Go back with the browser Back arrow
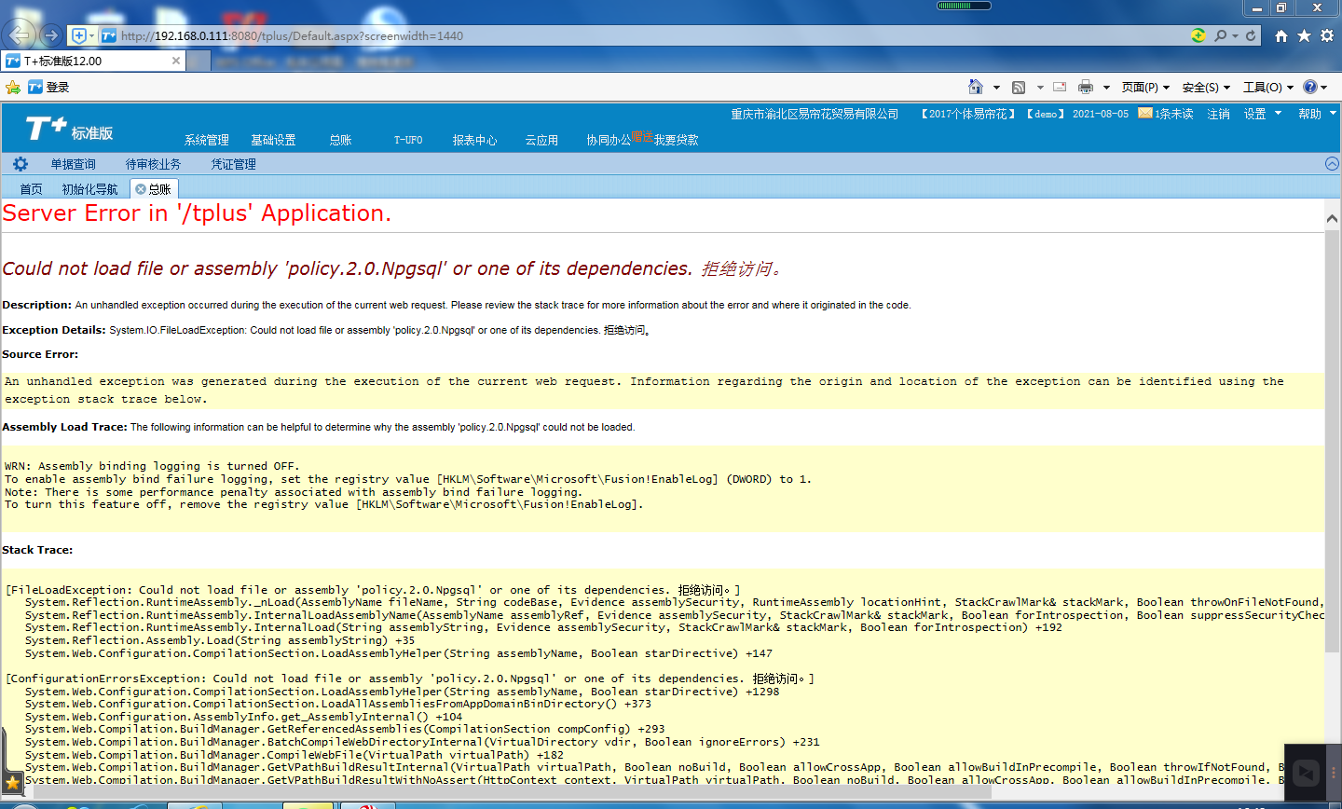This screenshot has width=1342, height=809. (20, 35)
